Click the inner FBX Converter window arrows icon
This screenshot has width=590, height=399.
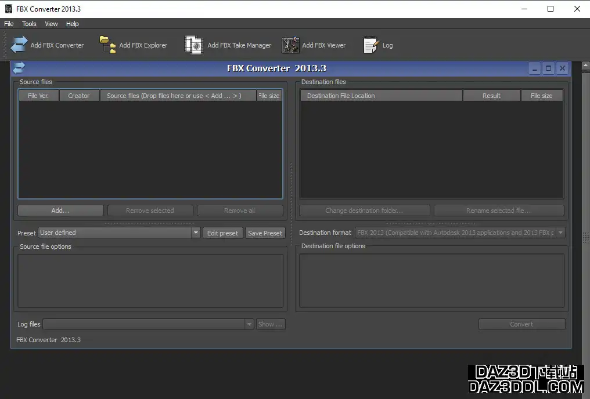19,68
